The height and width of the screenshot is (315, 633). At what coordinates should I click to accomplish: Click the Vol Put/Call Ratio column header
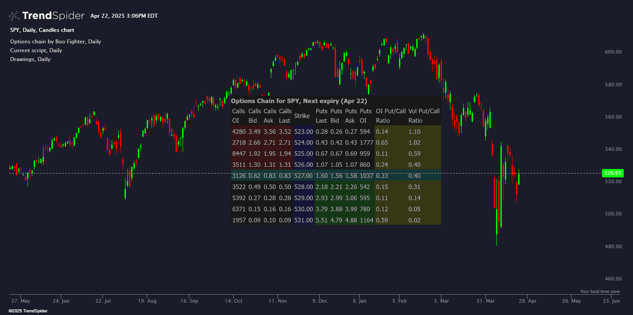(424, 116)
